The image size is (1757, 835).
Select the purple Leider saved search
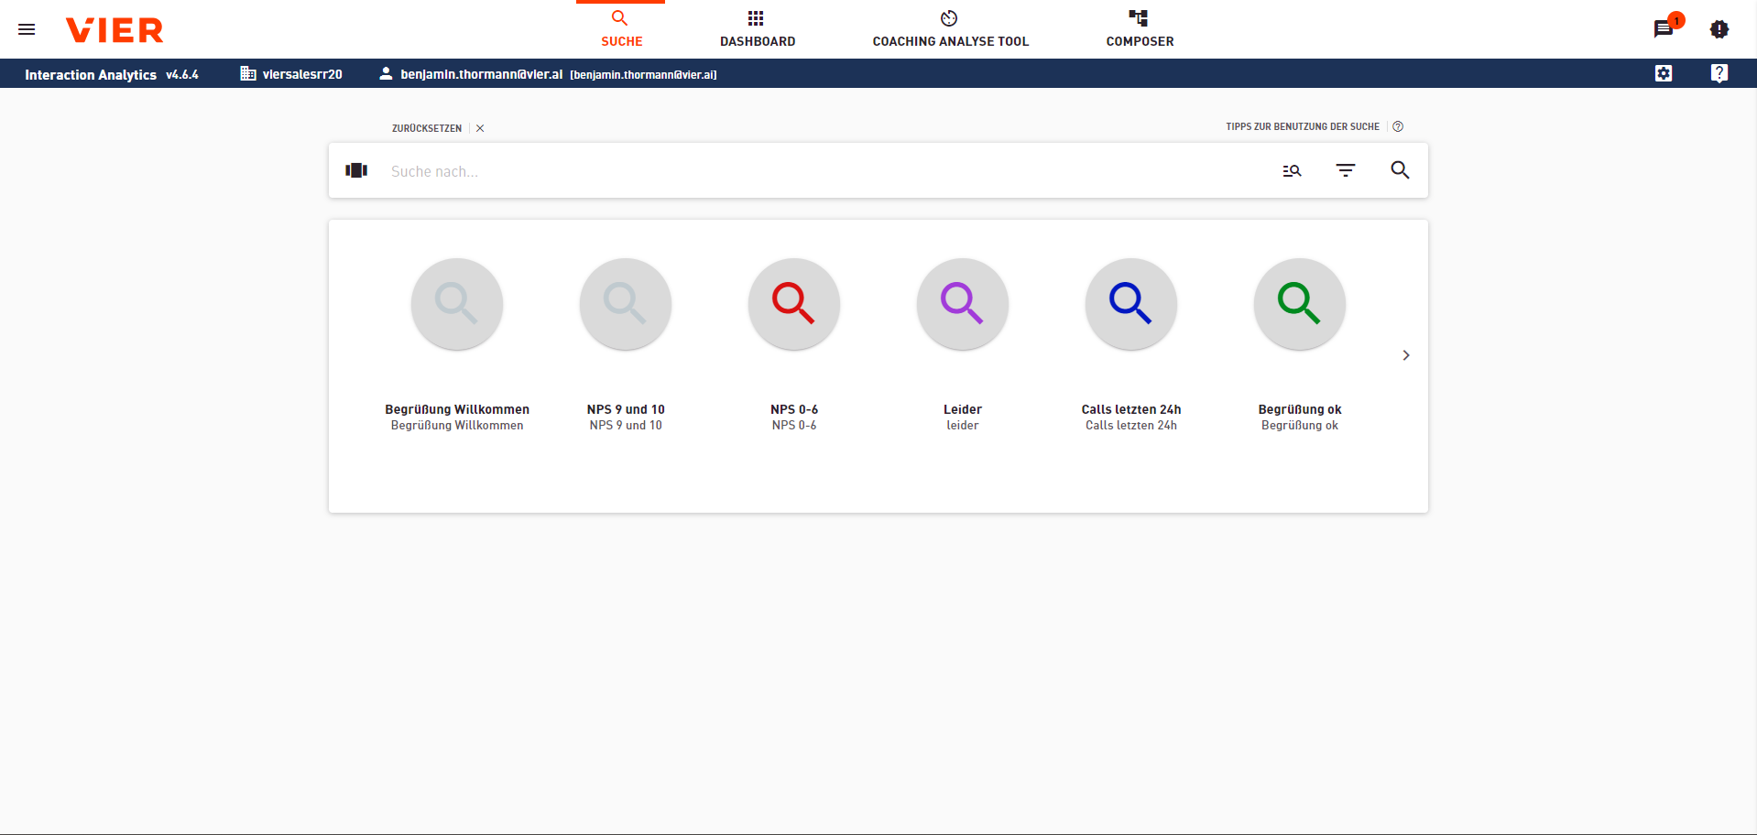(x=962, y=304)
